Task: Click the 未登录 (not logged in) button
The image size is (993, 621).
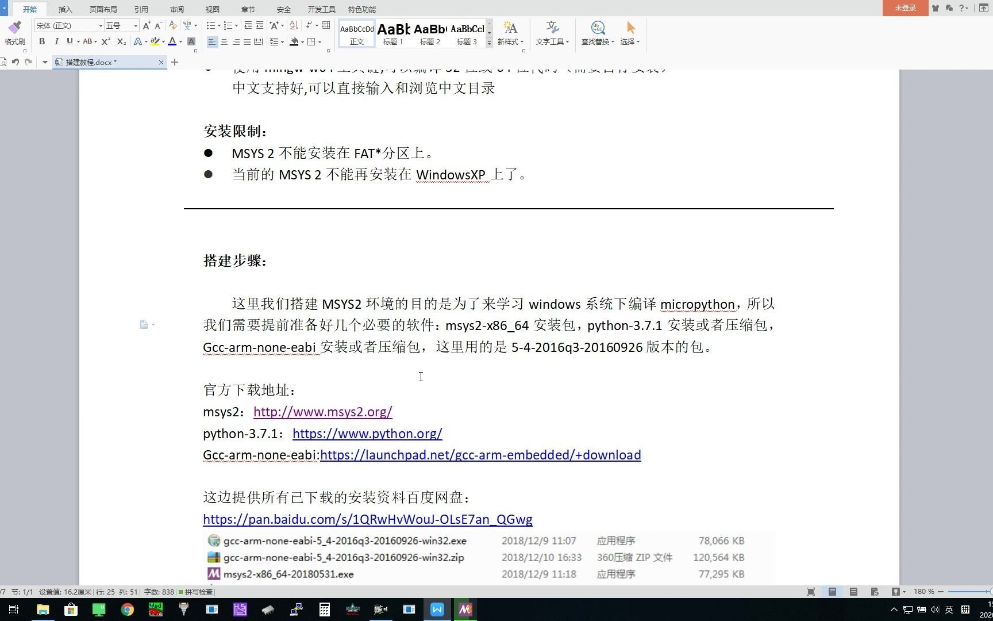Action: [x=905, y=8]
